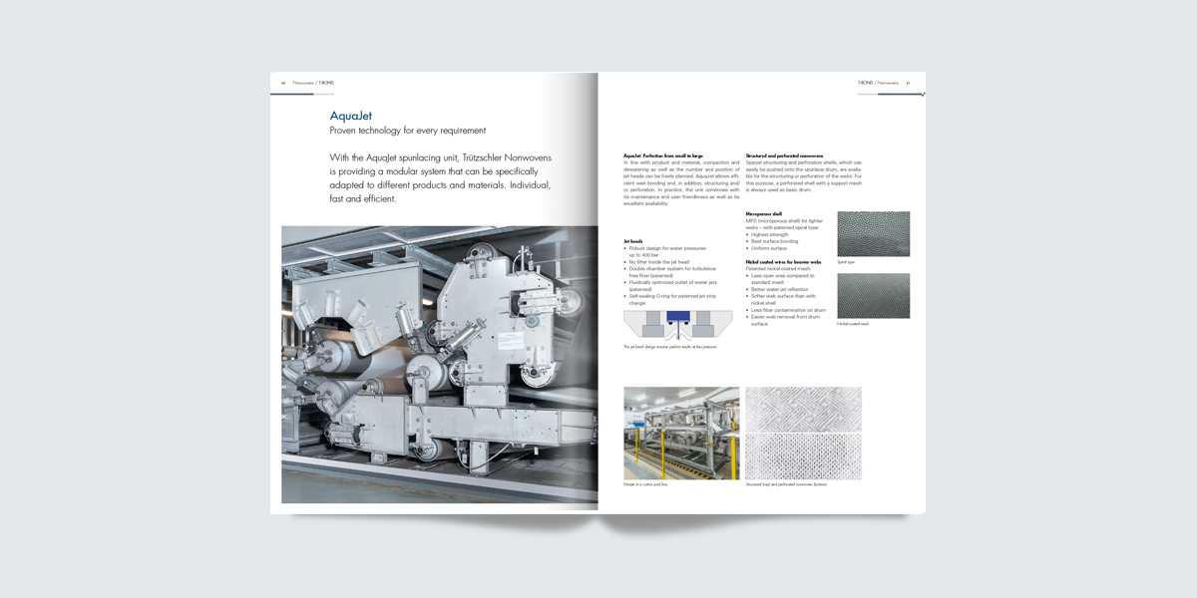This screenshot has height=598, width=1197.
Task: Click the intro paragraph about Trützschler Nonwovens
Action: [x=440, y=178]
